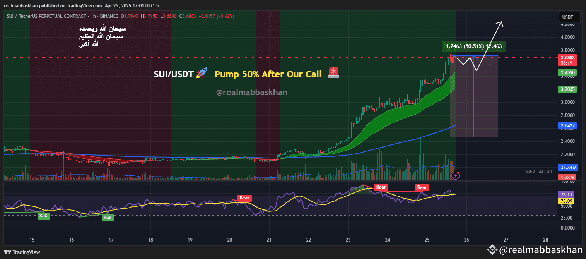This screenshot has height=259, width=586.
Task: Click date 15 on the time axis
Action: [x=32, y=240]
